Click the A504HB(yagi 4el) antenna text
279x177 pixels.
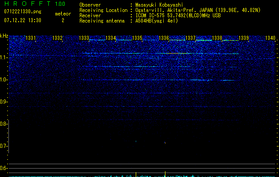click(157, 21)
